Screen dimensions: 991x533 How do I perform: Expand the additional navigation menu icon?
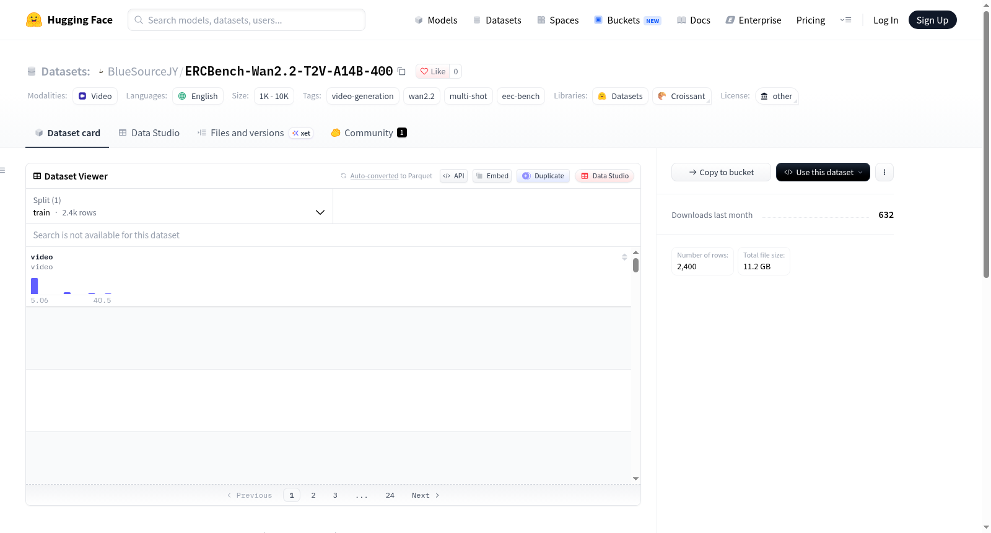point(845,20)
